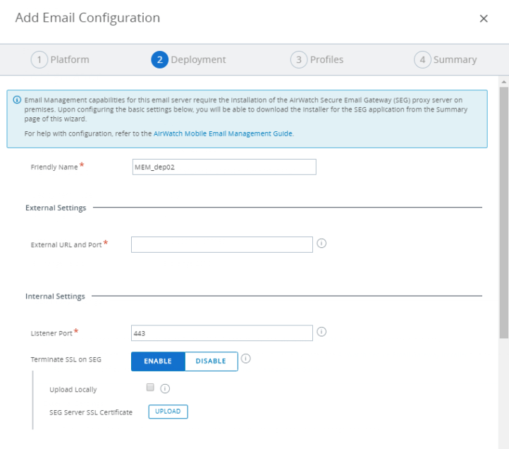The width and height of the screenshot is (509, 449).
Task: Check the Upload Locally checkbox
Action: coord(149,388)
